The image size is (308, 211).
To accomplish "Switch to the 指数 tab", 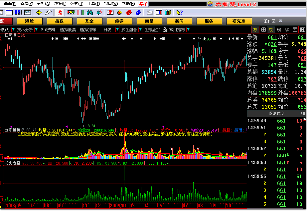I will pos(60,21).
